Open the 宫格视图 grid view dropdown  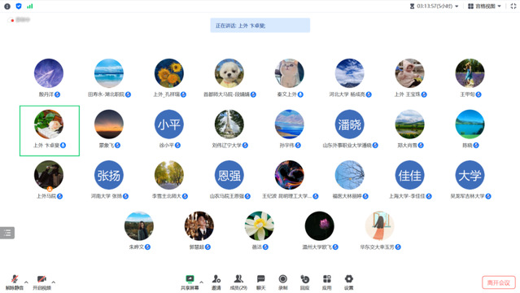[x=484, y=7]
